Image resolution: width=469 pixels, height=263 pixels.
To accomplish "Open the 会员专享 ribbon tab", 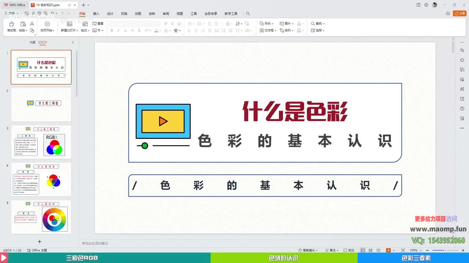I will (x=211, y=14).
